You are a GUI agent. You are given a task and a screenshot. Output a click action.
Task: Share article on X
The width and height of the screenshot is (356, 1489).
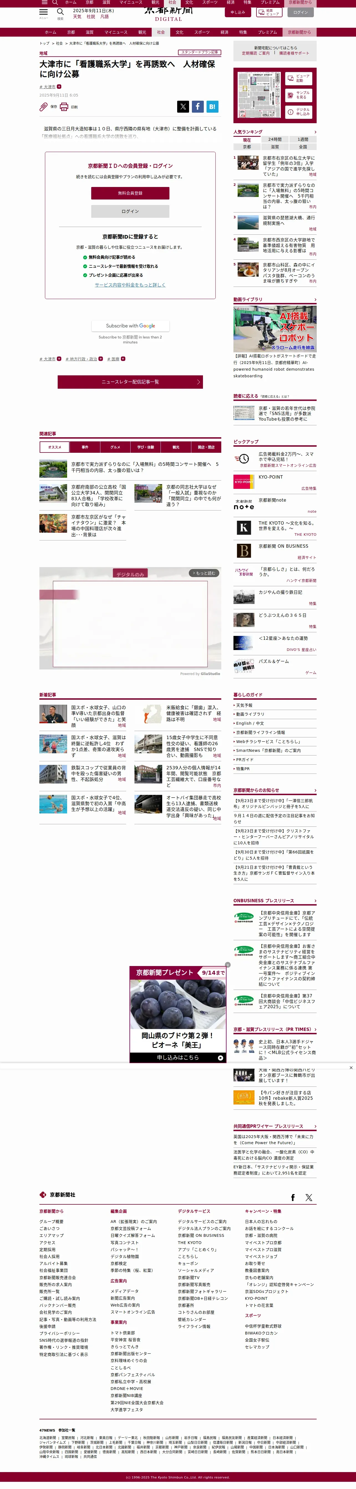pos(183,106)
